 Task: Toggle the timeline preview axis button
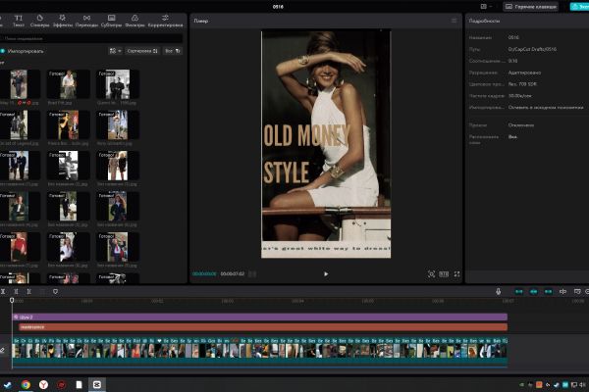562,291
